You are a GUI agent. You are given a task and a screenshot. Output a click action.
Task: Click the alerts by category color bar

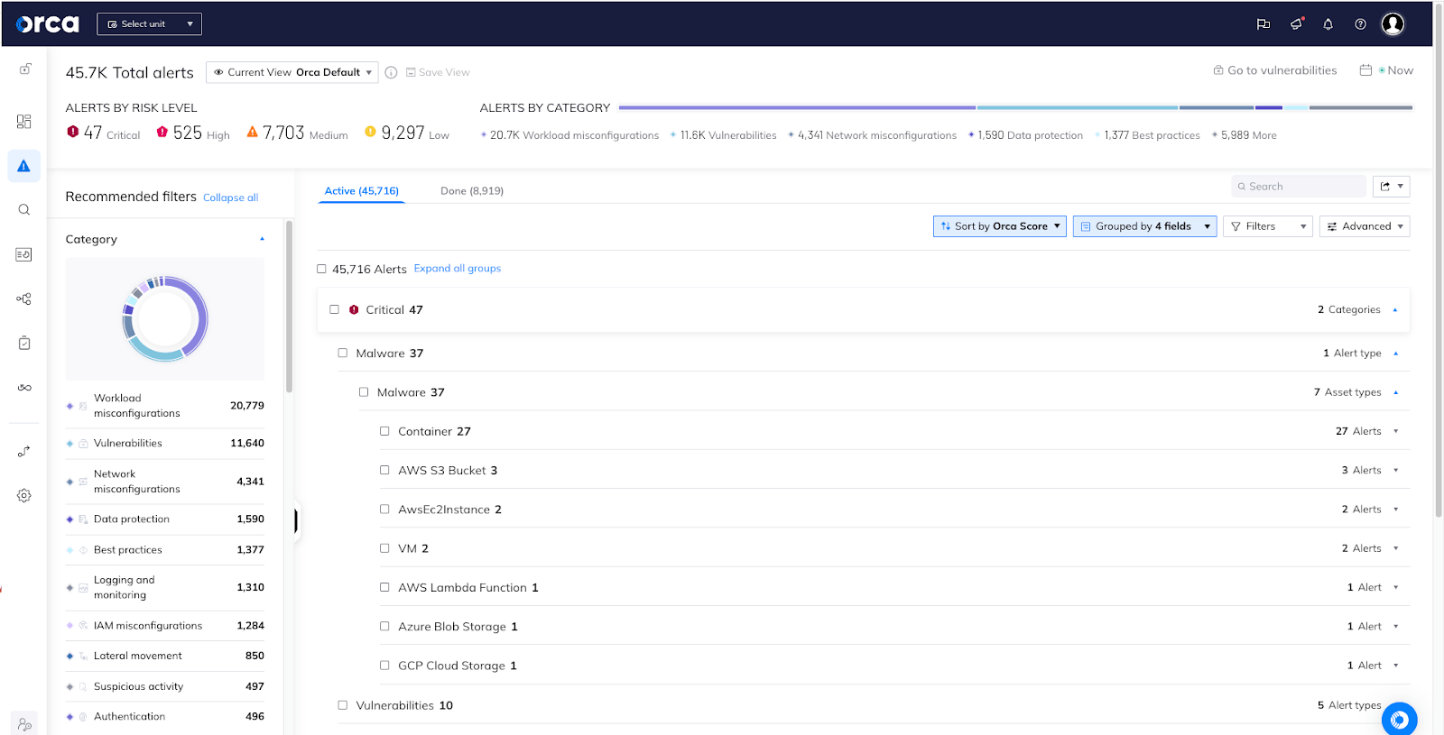1015,107
